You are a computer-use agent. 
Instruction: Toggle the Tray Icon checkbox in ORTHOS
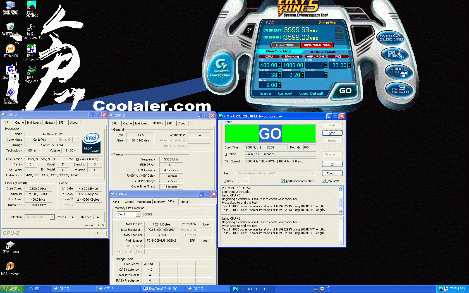pos(324,181)
